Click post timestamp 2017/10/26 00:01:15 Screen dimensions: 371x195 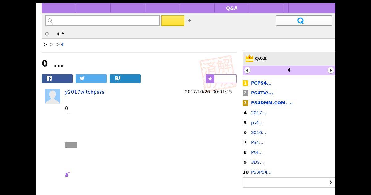(208, 92)
